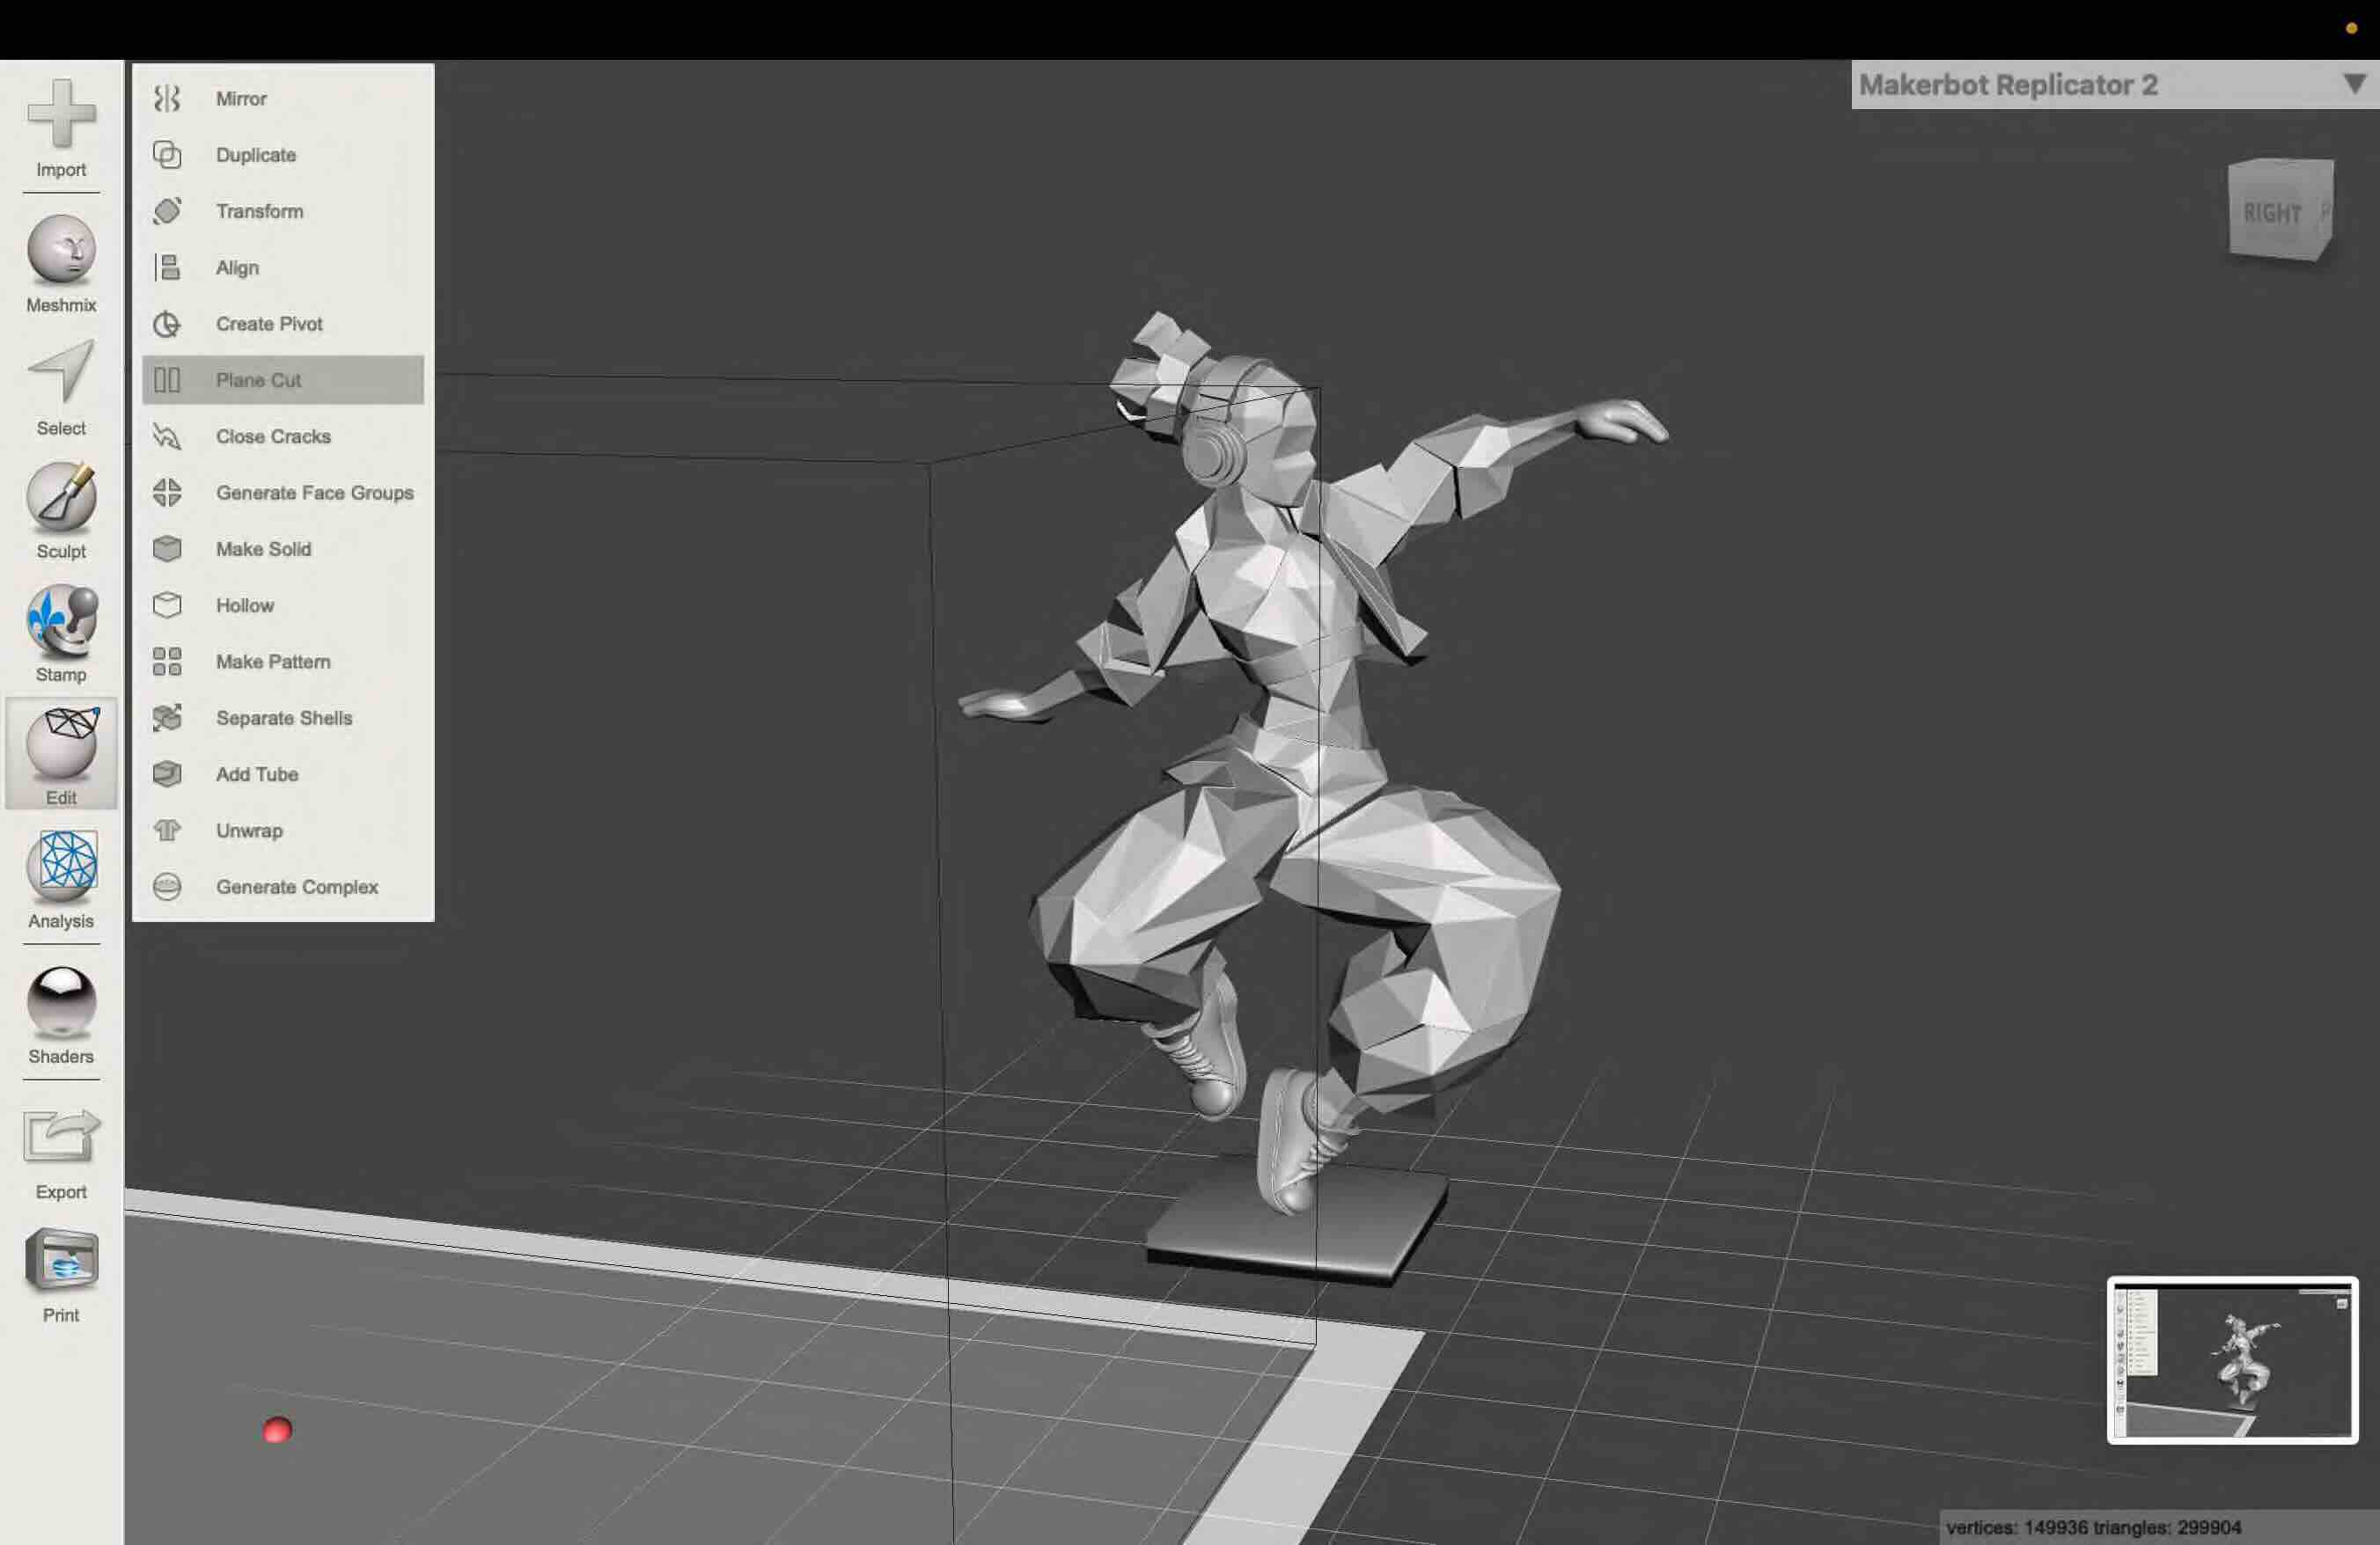Open the Meshmix face icon

[x=61, y=249]
